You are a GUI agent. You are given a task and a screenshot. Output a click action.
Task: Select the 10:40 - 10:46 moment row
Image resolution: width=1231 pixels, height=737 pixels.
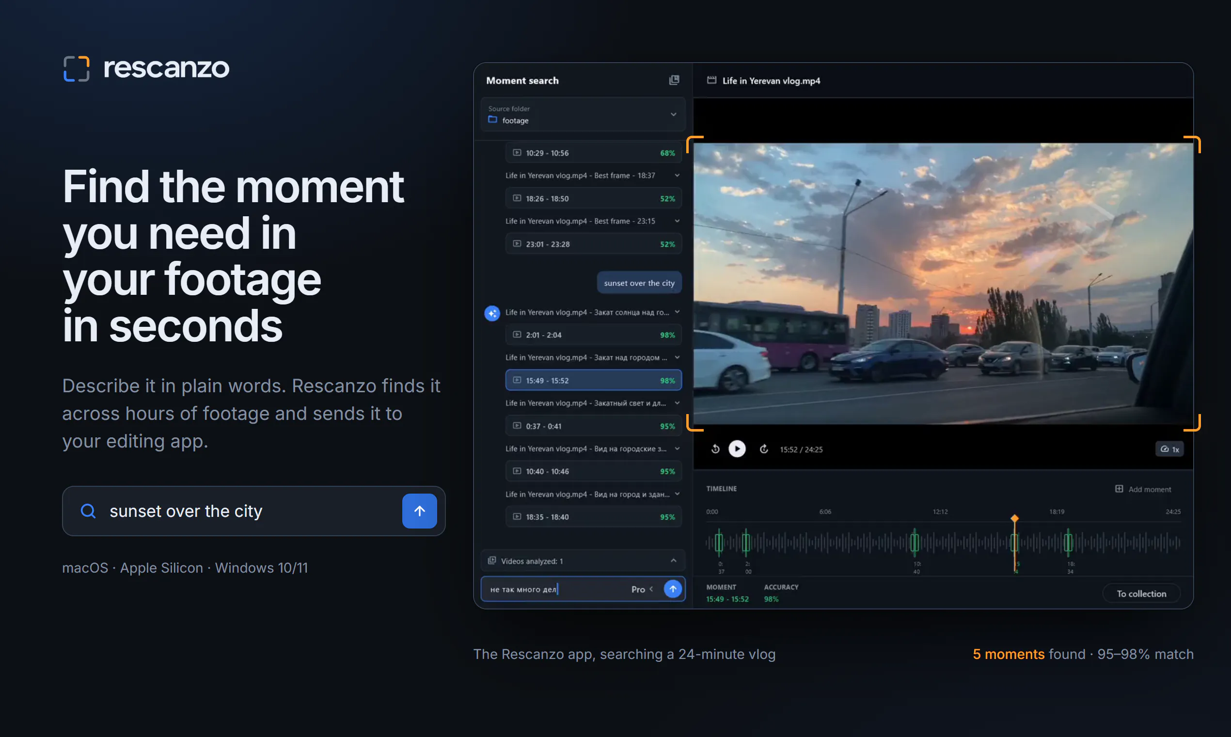click(x=593, y=471)
